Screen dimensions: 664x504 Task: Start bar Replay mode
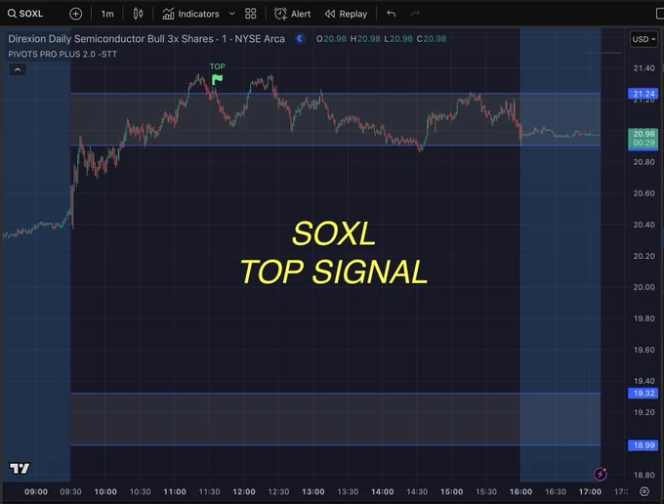(x=346, y=14)
